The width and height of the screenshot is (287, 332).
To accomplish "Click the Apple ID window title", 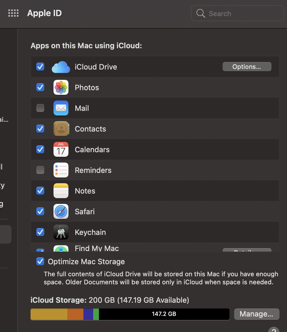I will tap(45, 13).
